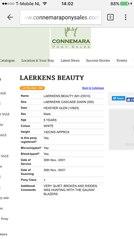Tap the battery indicator in status bar

[125, 4]
